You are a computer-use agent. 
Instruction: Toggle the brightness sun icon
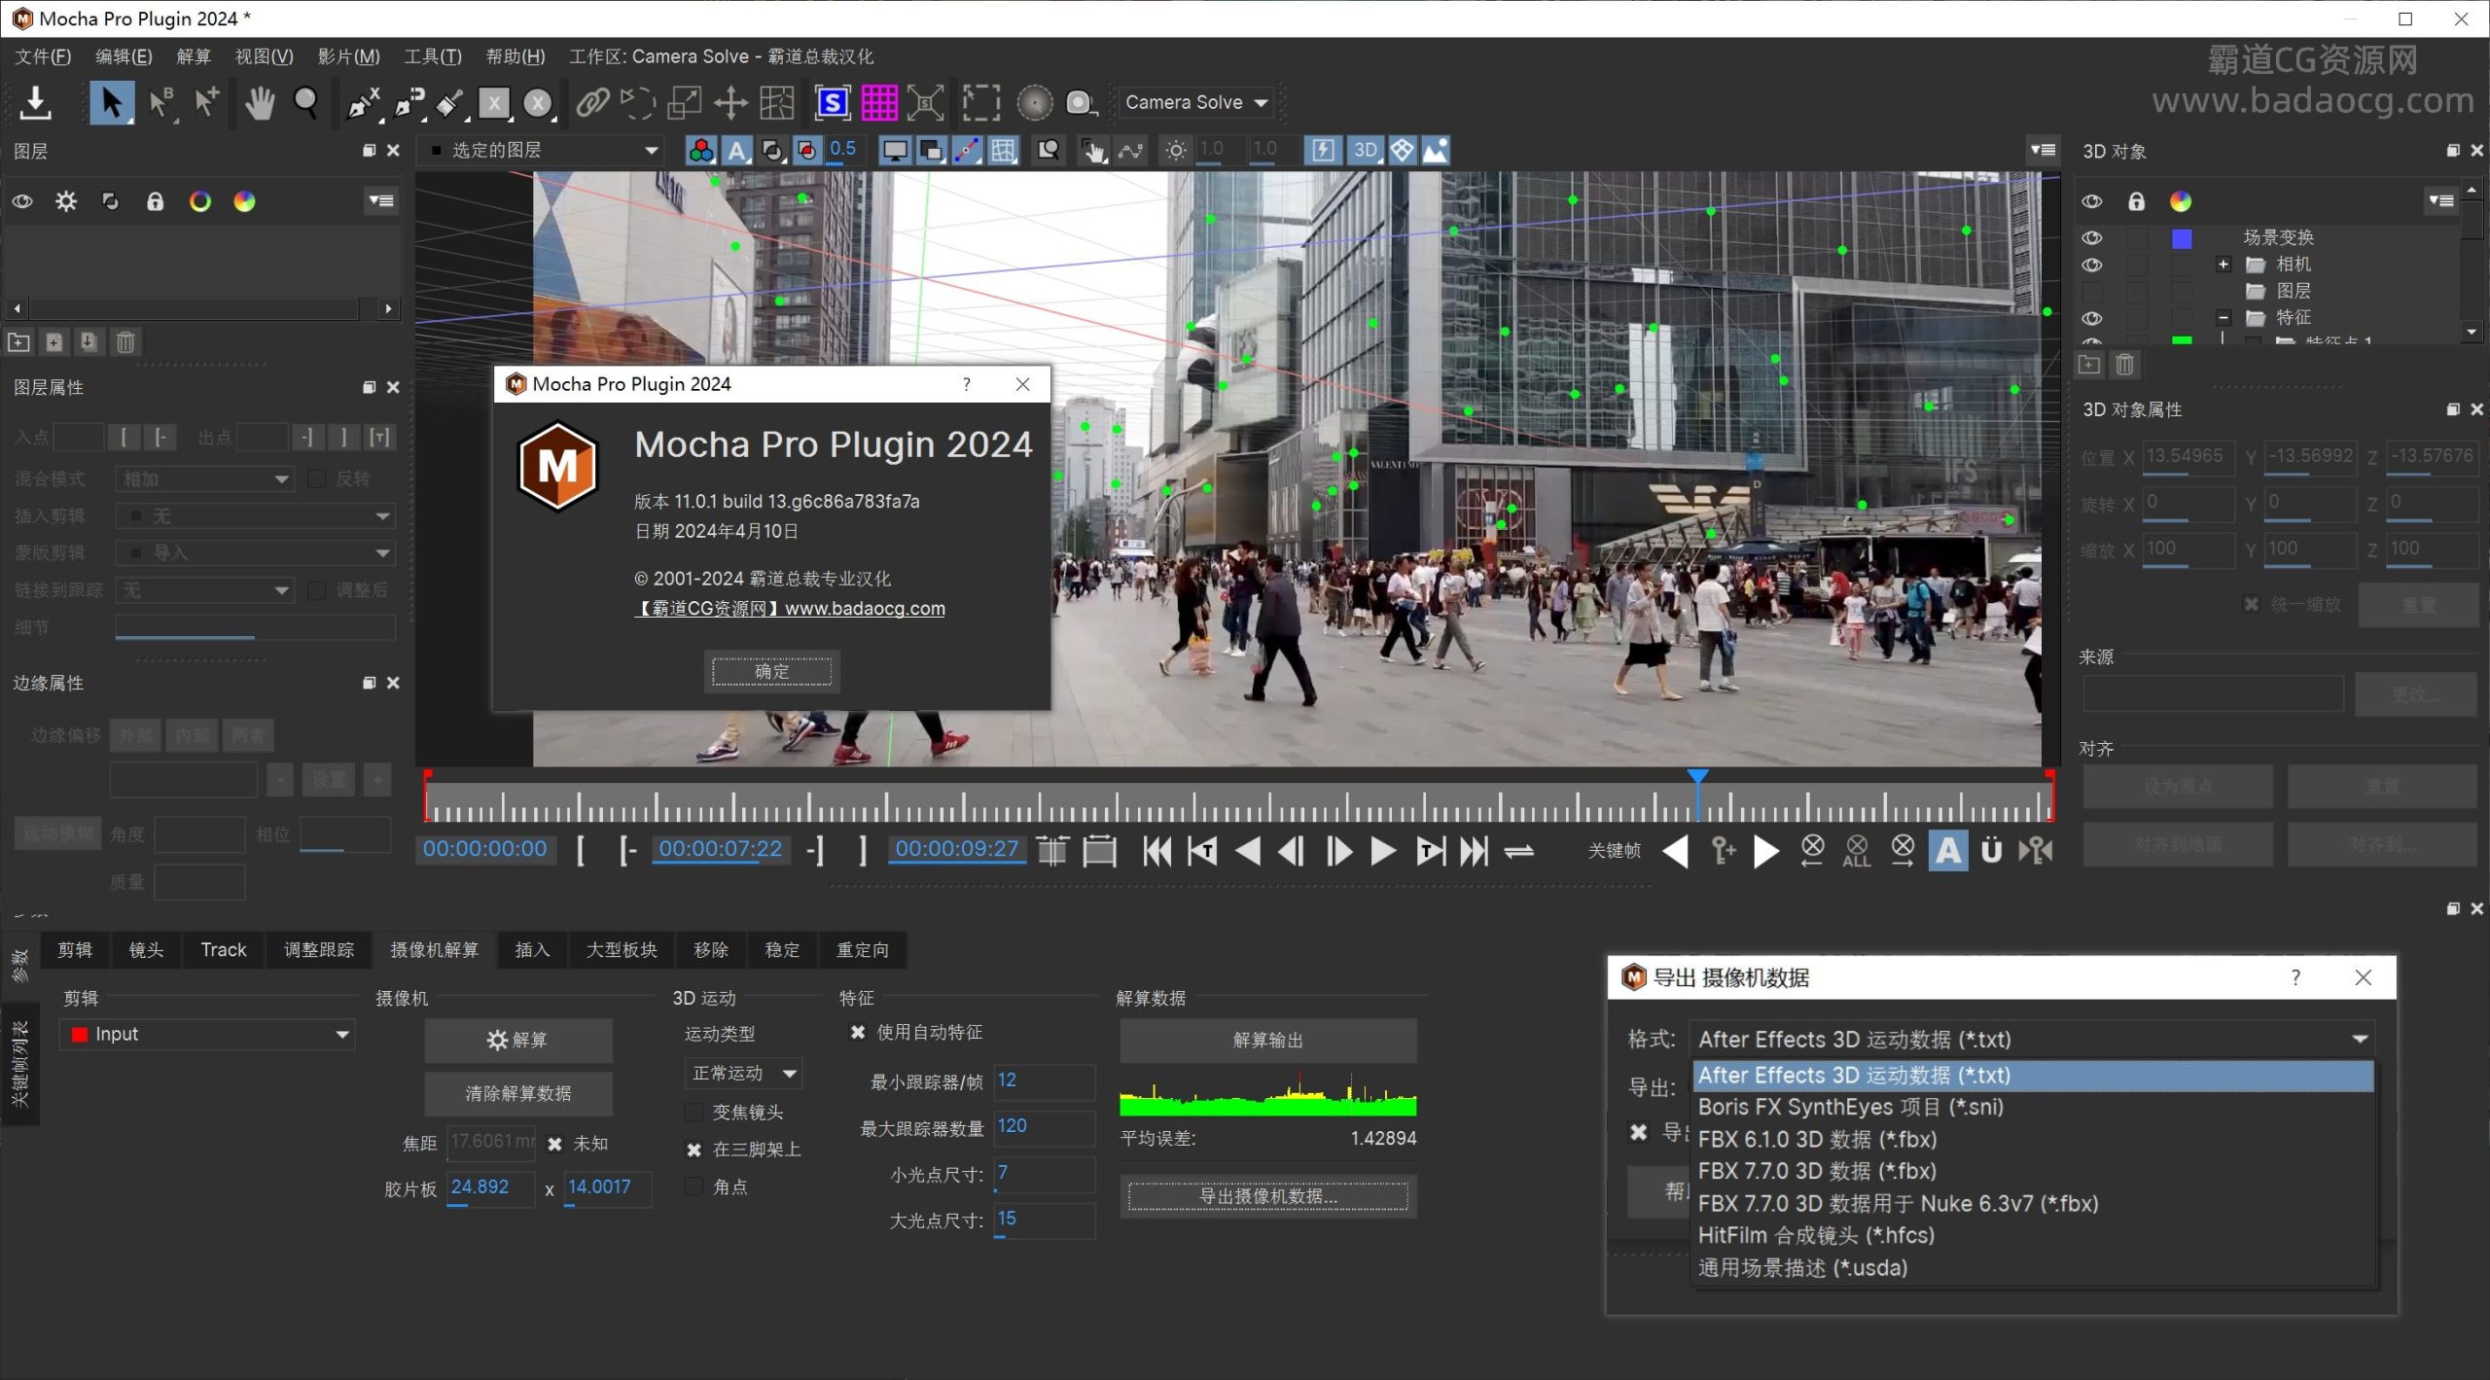coord(1176,150)
